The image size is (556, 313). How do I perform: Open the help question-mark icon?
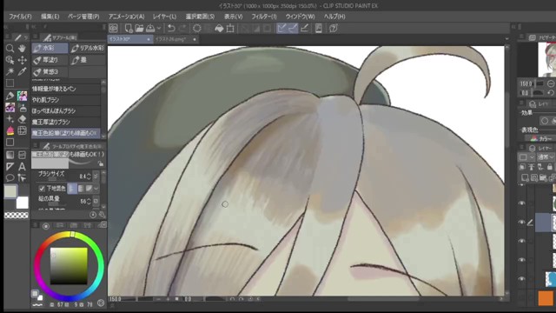[x=334, y=29]
